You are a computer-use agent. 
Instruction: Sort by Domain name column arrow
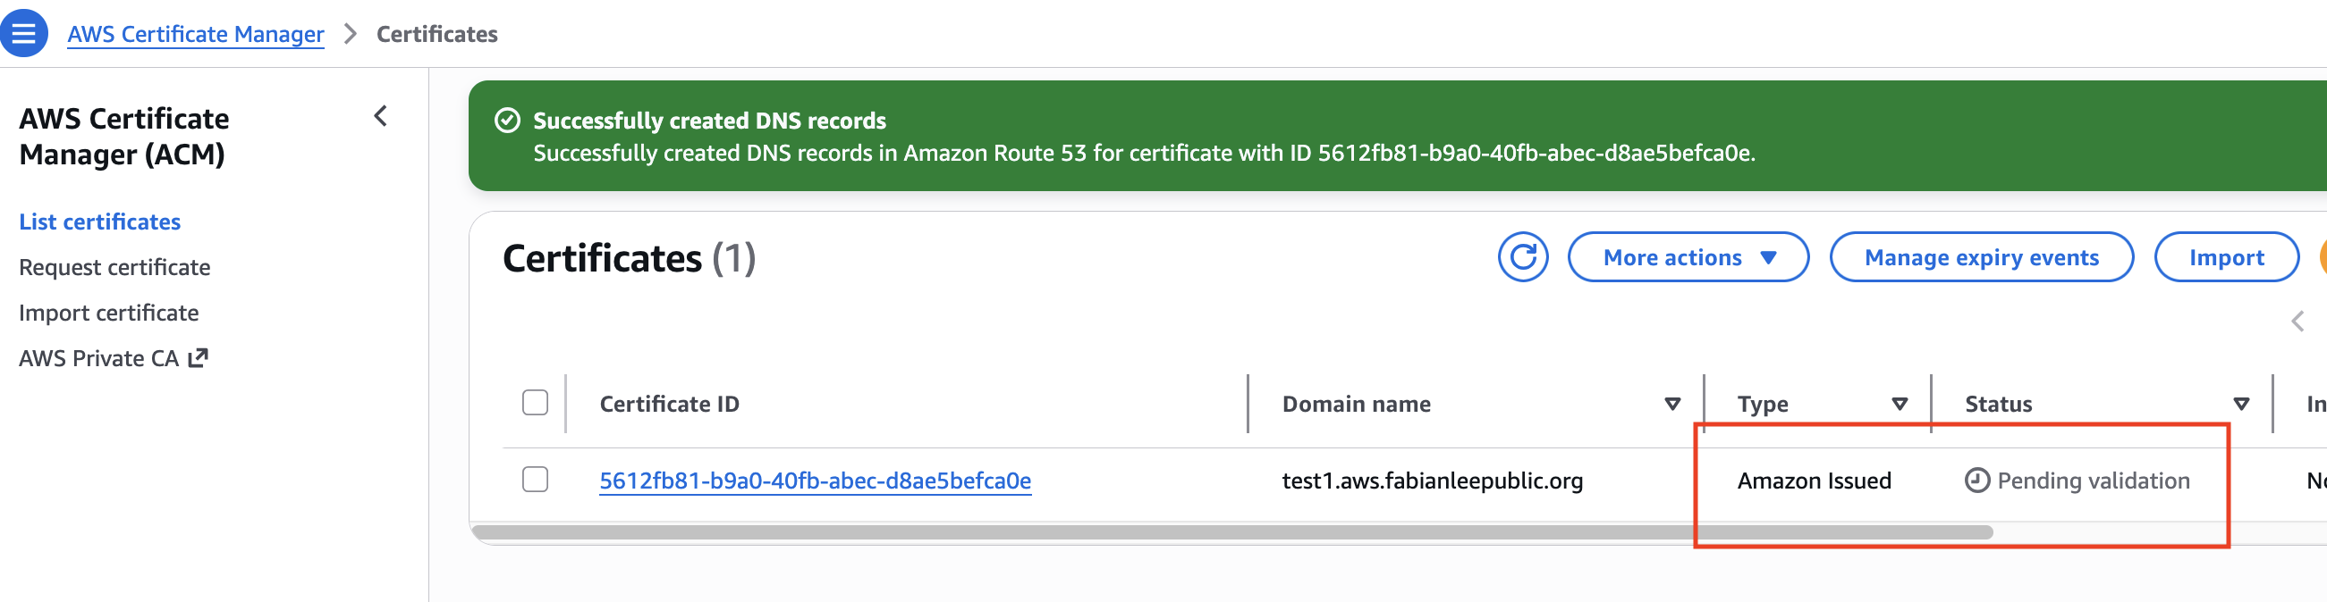(x=1672, y=404)
